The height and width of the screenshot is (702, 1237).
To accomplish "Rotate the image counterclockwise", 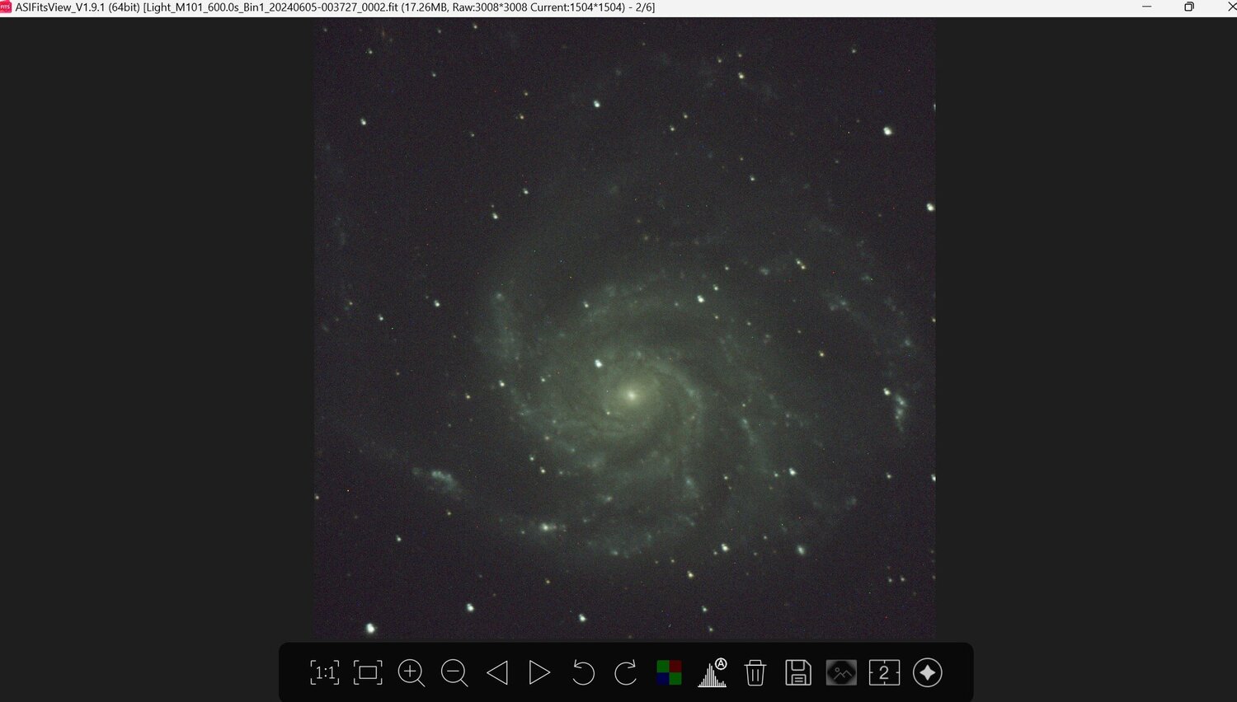I will (583, 673).
